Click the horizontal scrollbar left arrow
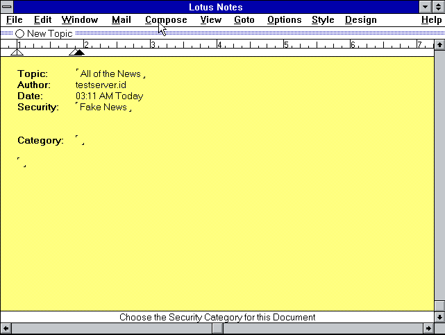 coord(6,329)
